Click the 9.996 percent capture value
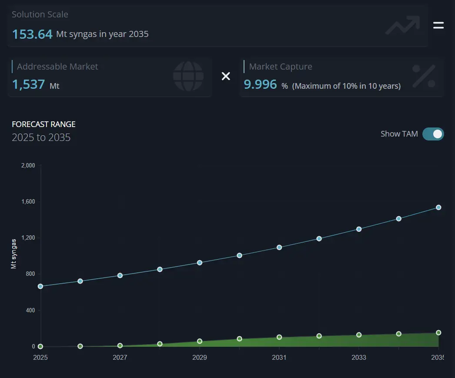This screenshot has height=378, width=455. coord(260,84)
